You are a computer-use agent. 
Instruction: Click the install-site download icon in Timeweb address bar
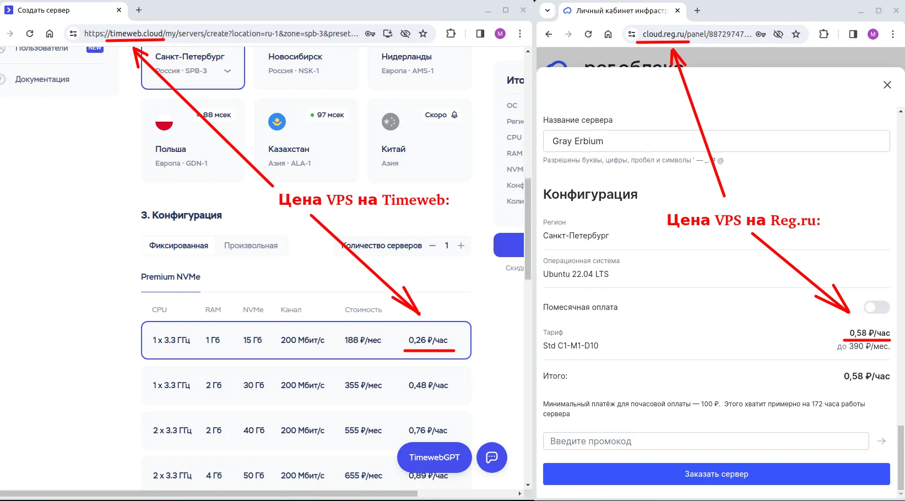[388, 34]
